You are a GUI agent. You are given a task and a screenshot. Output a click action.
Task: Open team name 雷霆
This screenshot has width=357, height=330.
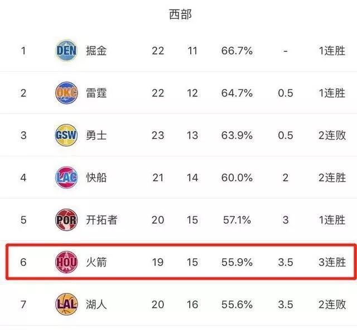(x=97, y=93)
